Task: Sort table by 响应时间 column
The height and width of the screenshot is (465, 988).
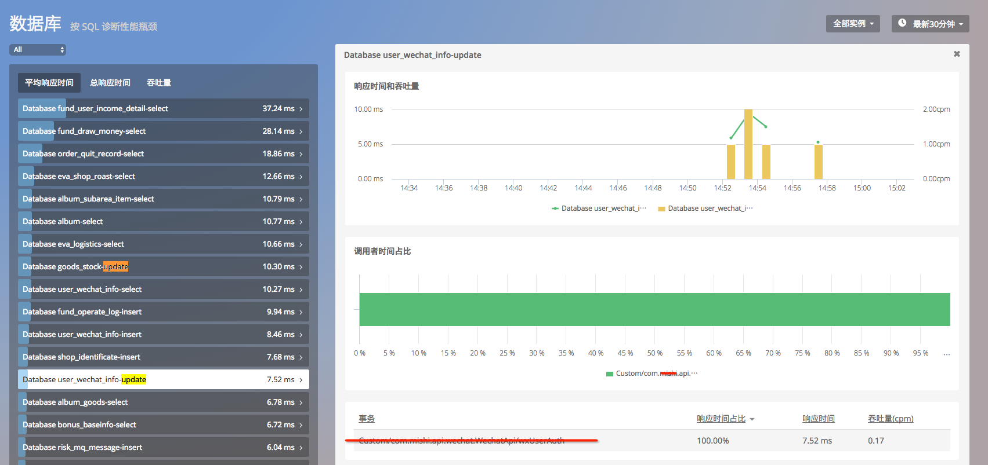Action: (x=819, y=419)
